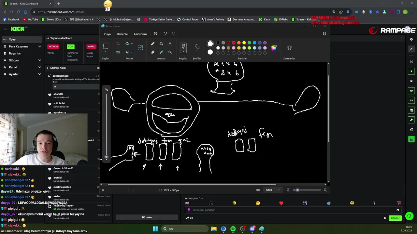Click the Gönder send button
This screenshot has height=234, width=417.
tap(395, 218)
